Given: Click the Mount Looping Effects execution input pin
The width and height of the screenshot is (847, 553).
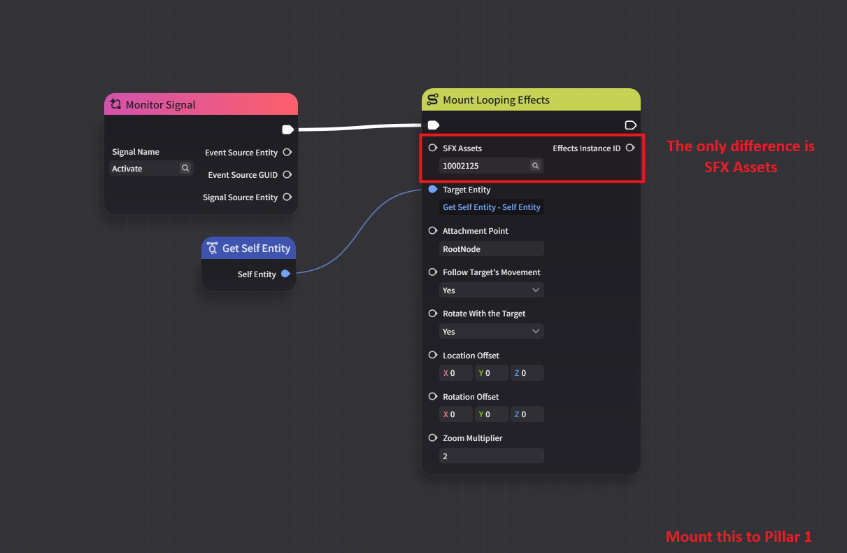Looking at the screenshot, I should [433, 125].
